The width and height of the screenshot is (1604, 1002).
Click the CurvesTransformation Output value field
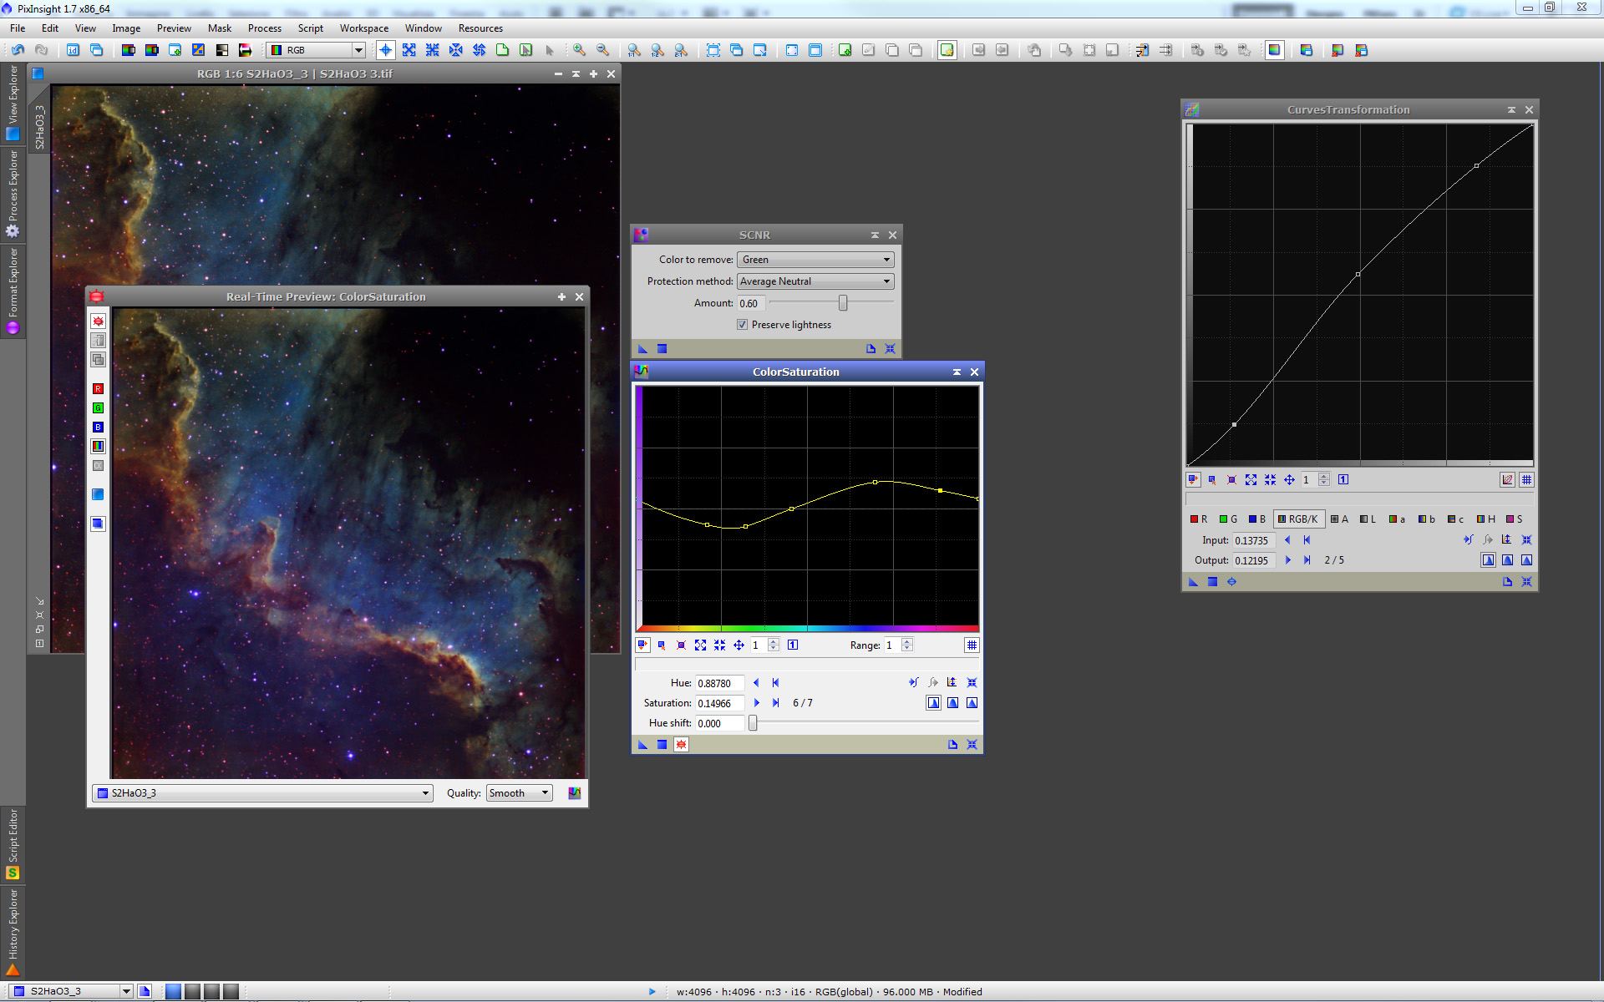coord(1253,560)
